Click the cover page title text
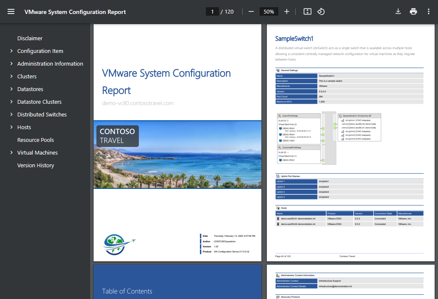This screenshot has width=438, height=299. pyautogui.click(x=166, y=81)
